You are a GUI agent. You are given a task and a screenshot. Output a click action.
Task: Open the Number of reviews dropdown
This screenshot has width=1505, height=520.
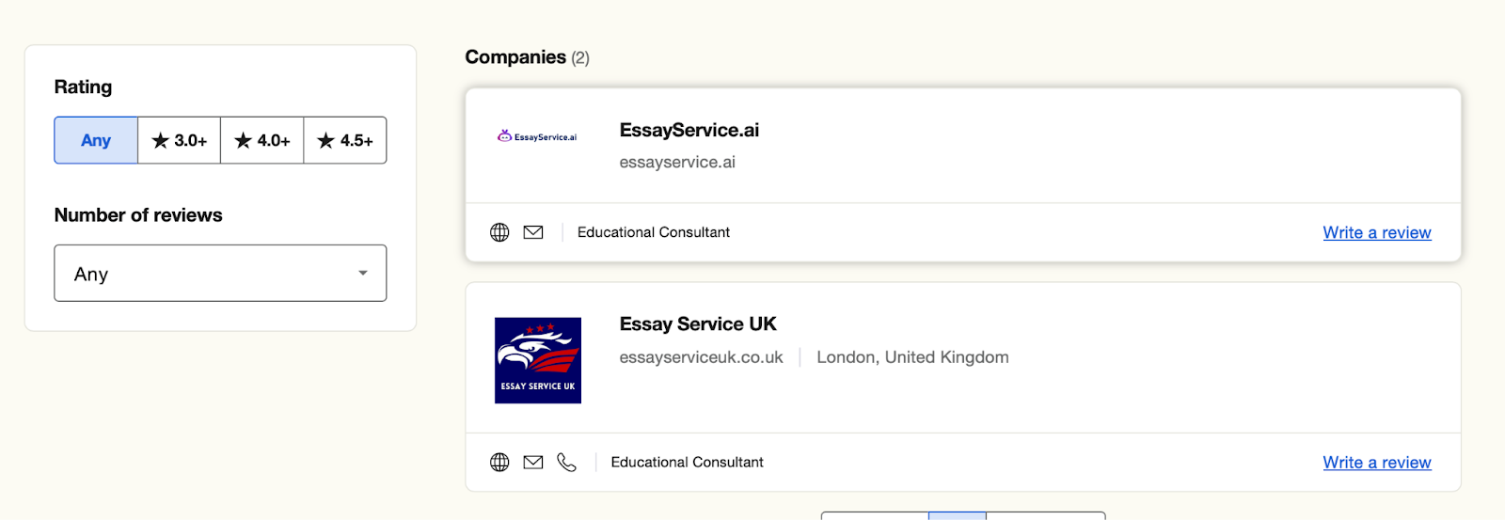pyautogui.click(x=220, y=274)
